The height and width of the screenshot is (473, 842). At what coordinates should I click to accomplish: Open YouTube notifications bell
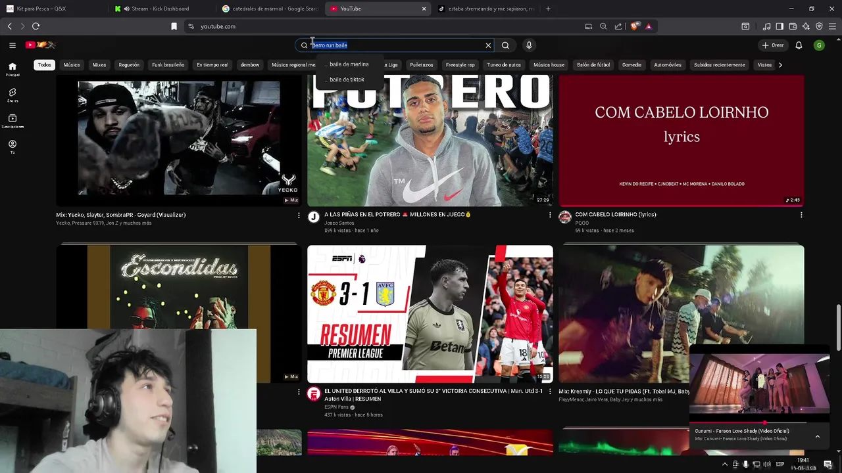[799, 45]
